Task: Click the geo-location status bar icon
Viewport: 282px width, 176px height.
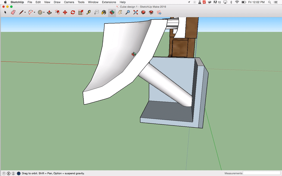Action: 4,173
